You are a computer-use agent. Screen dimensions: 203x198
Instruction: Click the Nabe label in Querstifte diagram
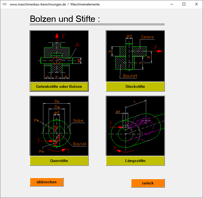78,121
